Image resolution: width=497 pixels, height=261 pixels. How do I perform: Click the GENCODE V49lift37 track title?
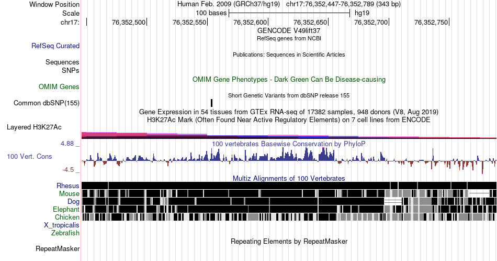point(289,31)
